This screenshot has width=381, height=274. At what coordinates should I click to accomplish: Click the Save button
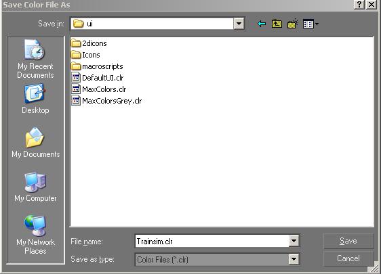coord(348,241)
